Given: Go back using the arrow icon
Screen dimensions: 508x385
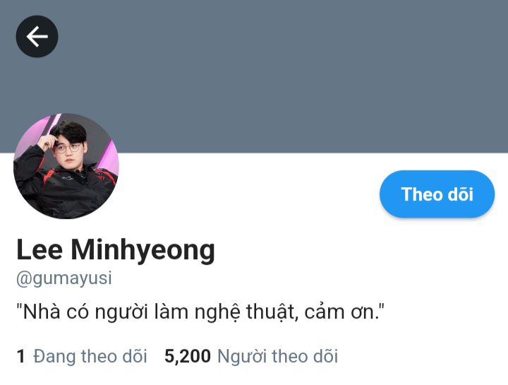Looking at the screenshot, I should [x=37, y=36].
